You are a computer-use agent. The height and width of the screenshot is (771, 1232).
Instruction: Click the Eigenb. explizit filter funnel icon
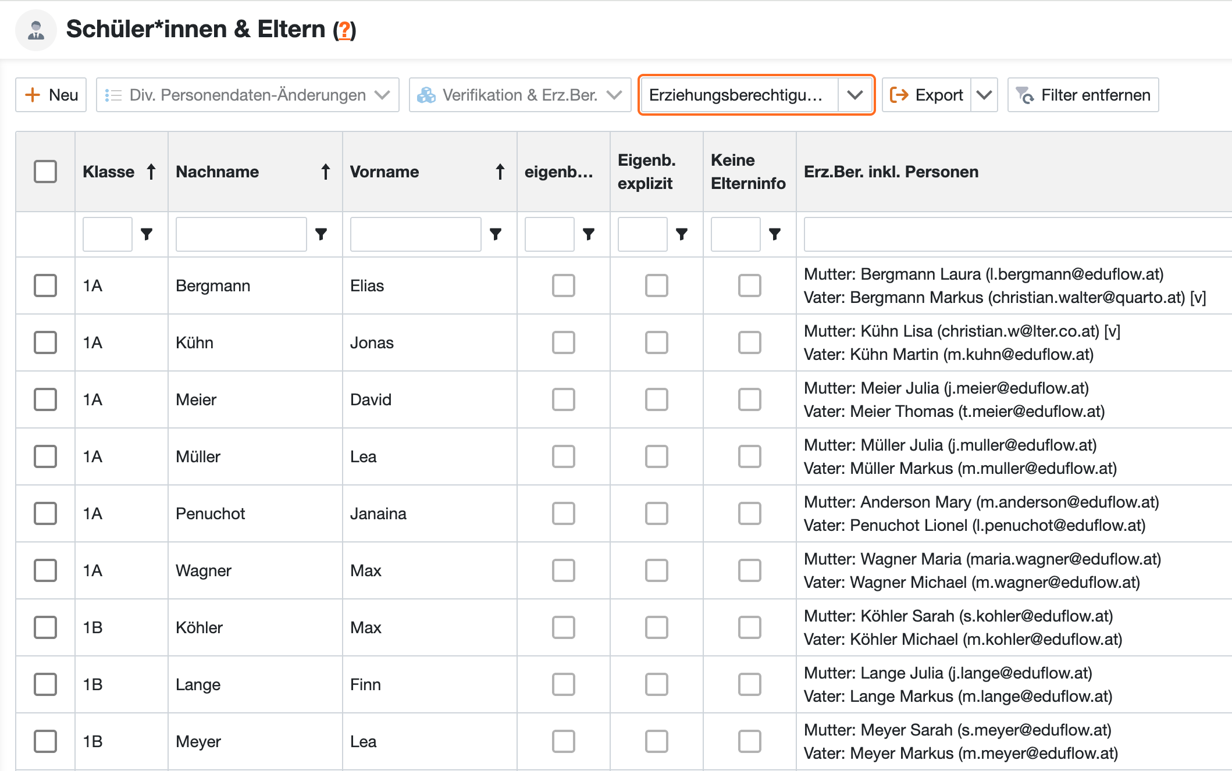pos(682,234)
